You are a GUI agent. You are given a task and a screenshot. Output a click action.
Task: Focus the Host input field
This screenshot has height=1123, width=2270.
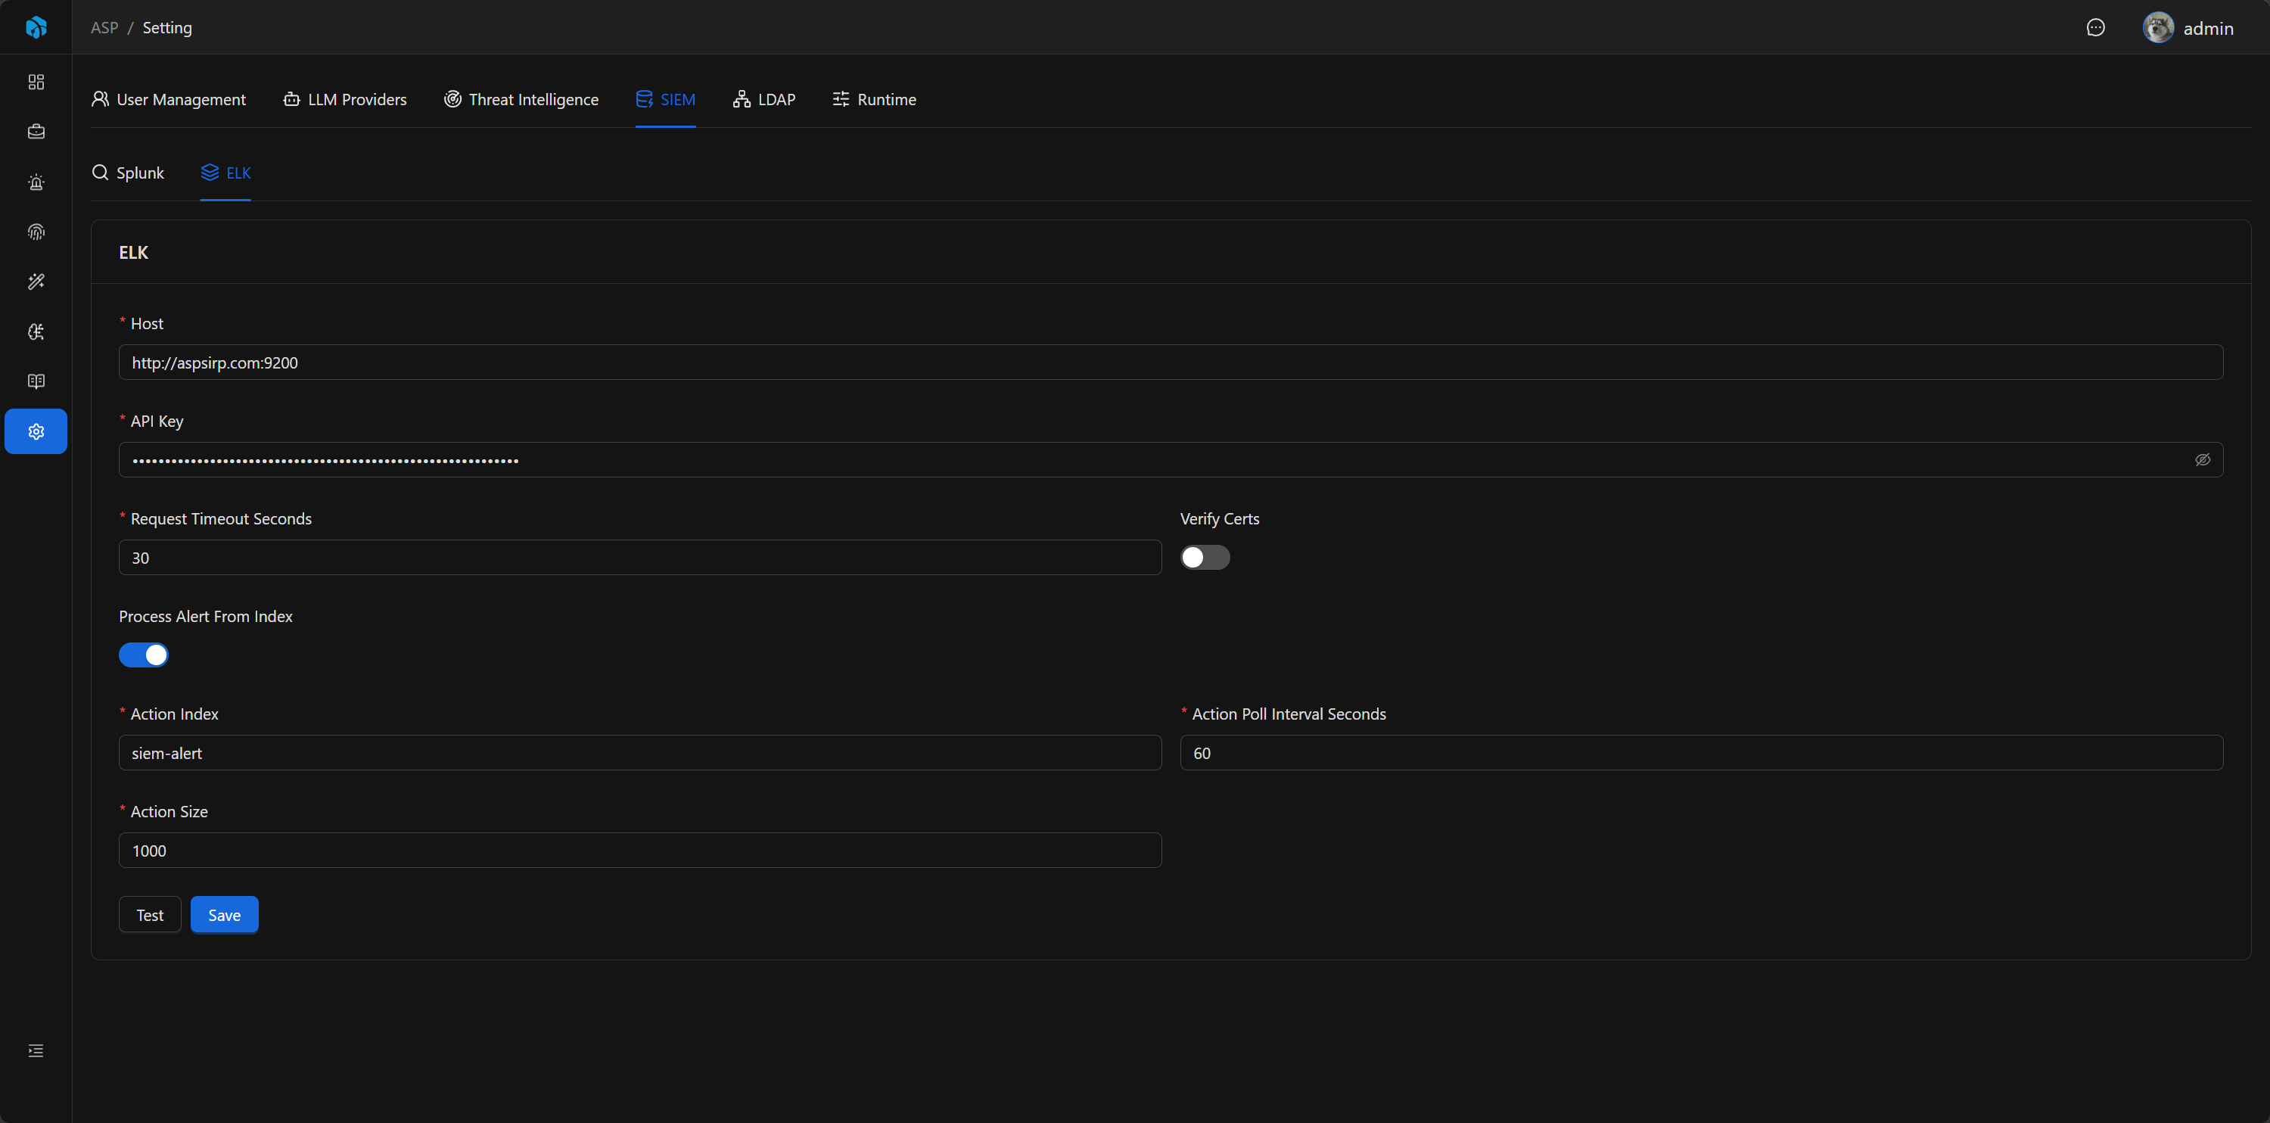tap(1171, 362)
